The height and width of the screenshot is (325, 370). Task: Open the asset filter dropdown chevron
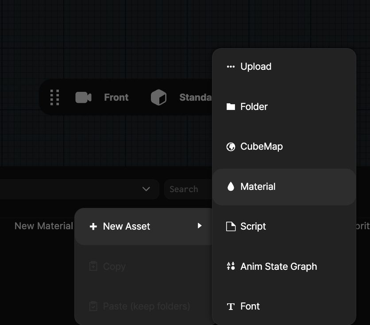(x=146, y=189)
